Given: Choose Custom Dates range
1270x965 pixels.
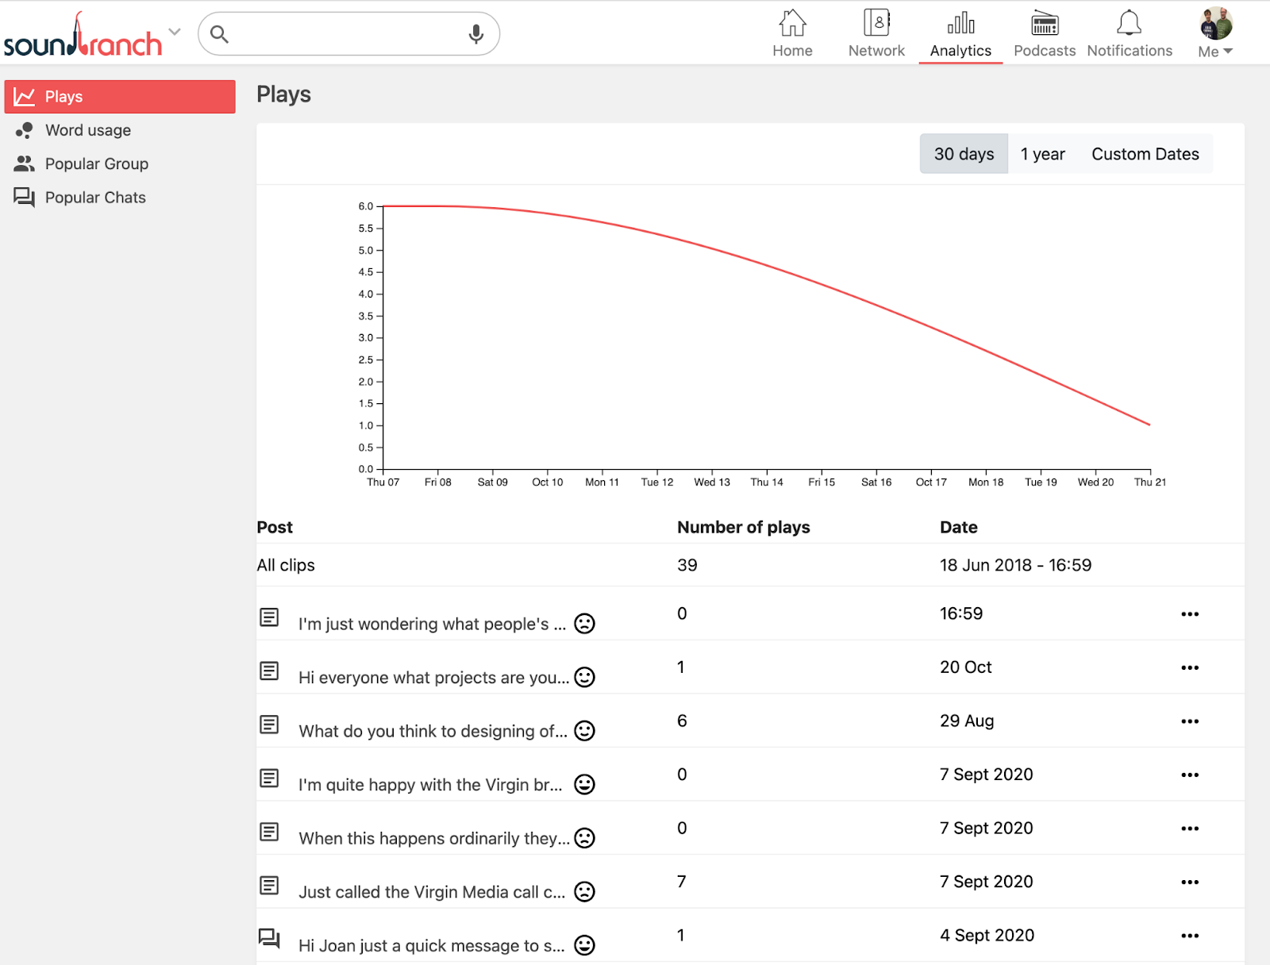Looking at the screenshot, I should click(x=1145, y=154).
